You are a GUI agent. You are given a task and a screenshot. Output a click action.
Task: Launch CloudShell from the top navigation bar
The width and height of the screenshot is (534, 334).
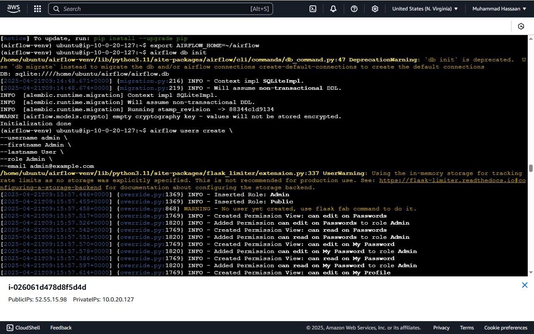pos(312,9)
